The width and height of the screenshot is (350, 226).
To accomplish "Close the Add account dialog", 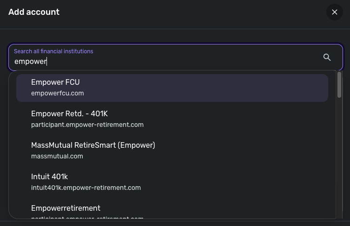I will point(334,13).
